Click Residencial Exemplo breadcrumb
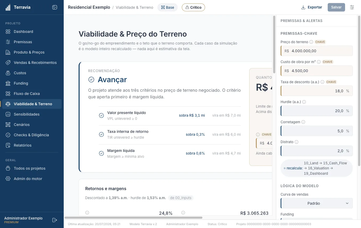Viewport: 361px width, 228px height. 89,7
